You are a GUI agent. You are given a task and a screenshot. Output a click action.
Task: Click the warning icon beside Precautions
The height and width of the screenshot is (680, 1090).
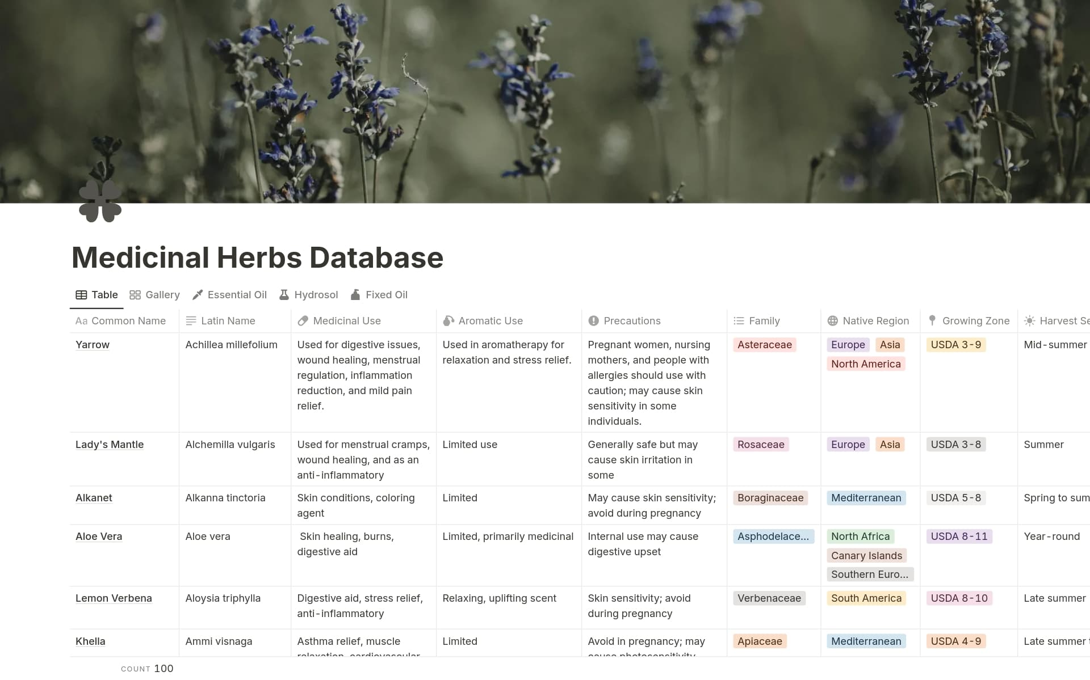(594, 321)
